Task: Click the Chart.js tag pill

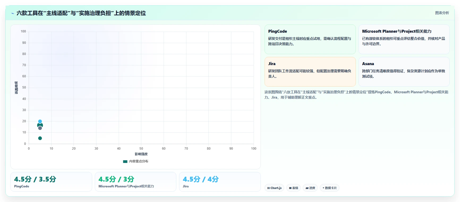Action: coord(274,188)
